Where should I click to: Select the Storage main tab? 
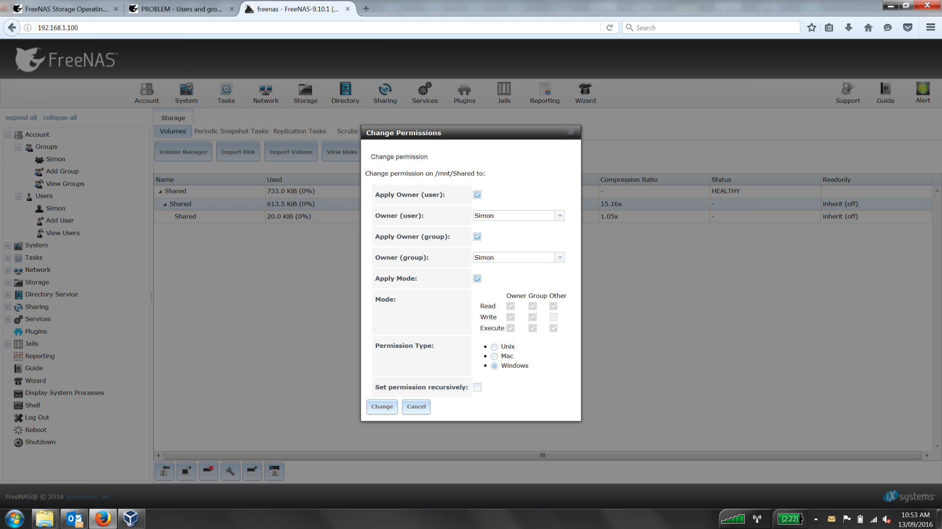pyautogui.click(x=173, y=118)
